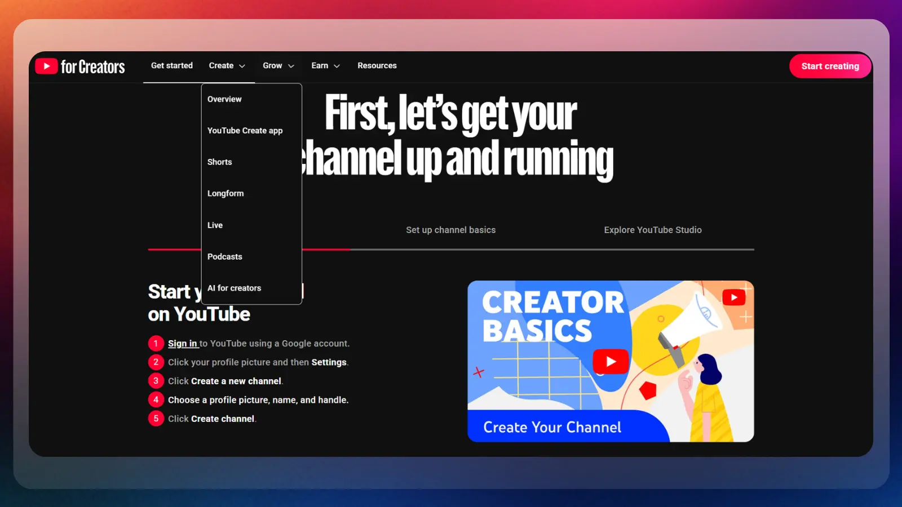Click the Start creating button
This screenshot has width=902, height=507.
(830, 66)
